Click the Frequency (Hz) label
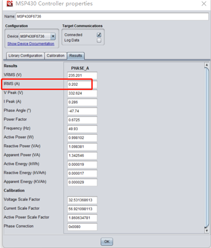211x248 pixels. [17, 128]
